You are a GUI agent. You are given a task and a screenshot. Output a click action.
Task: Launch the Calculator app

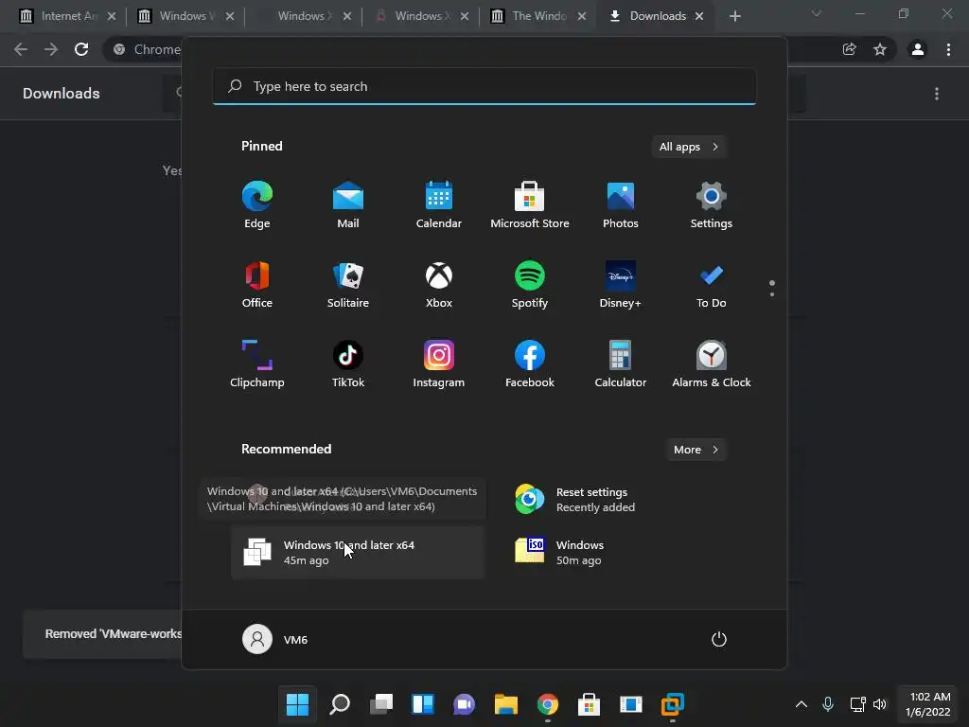(x=621, y=364)
